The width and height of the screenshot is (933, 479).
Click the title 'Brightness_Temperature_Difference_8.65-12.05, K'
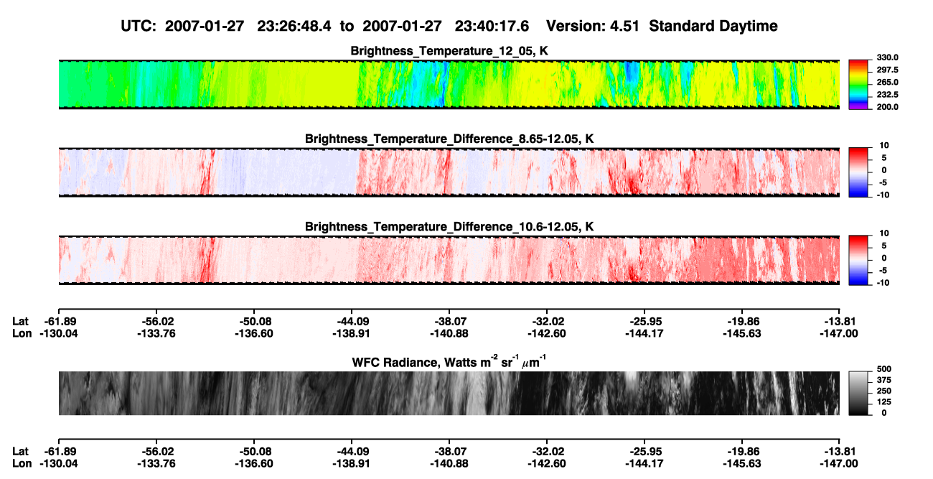(x=449, y=139)
